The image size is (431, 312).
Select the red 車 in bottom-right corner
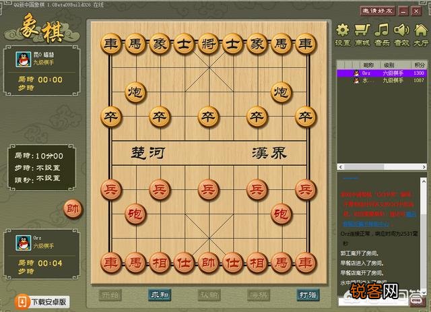[x=306, y=263]
